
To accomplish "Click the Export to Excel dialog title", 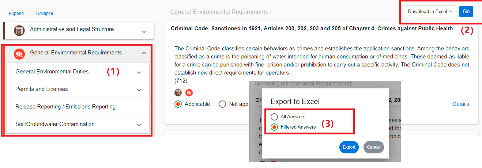I will coord(295,101).
